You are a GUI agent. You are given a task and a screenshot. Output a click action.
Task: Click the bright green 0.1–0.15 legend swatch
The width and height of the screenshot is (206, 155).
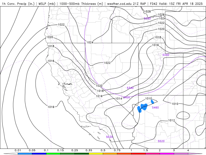pos(53,154)
